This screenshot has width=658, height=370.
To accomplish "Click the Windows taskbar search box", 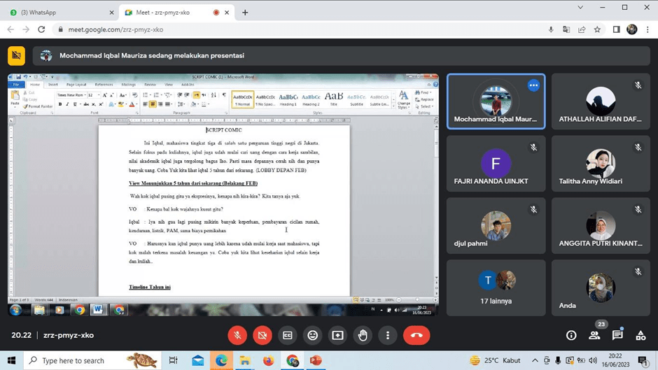I will pyautogui.click(x=73, y=360).
